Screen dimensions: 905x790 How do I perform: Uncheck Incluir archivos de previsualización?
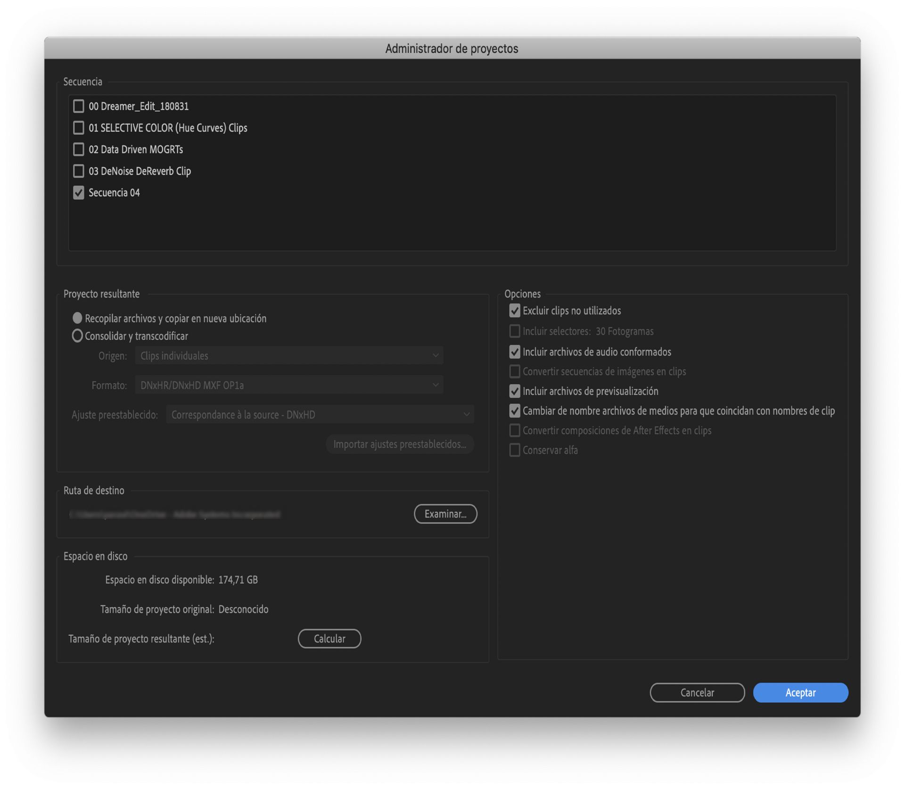pos(515,391)
